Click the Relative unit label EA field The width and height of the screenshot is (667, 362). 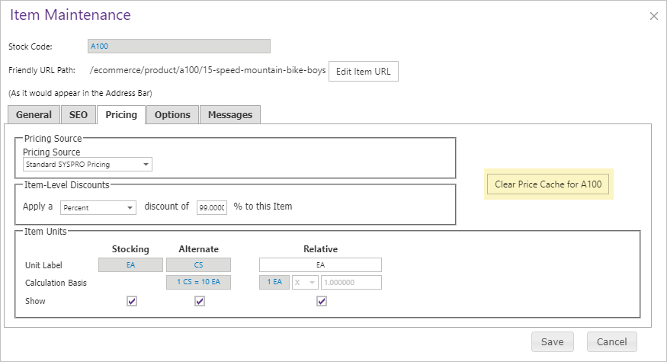click(320, 264)
